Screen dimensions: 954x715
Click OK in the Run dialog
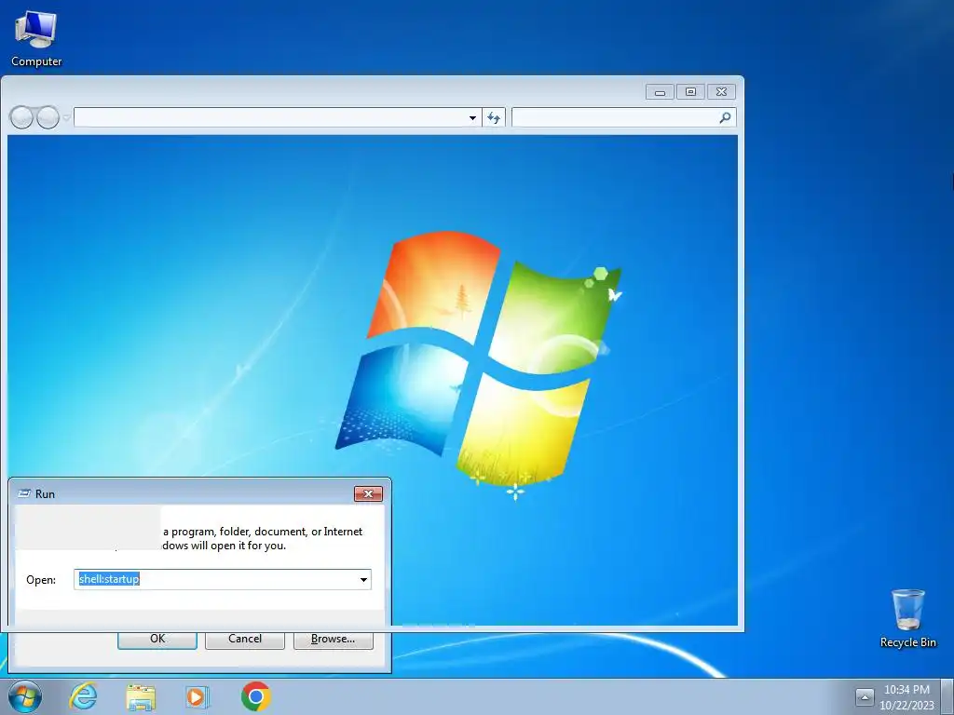[157, 639]
